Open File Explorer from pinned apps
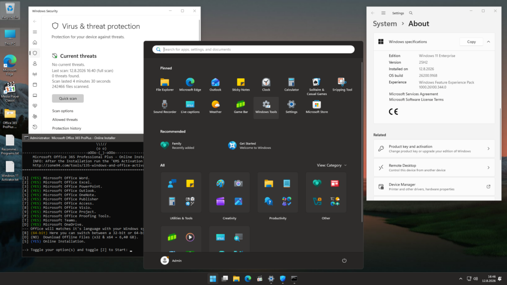Screen dimensions: 507x285 click(x=164, y=85)
